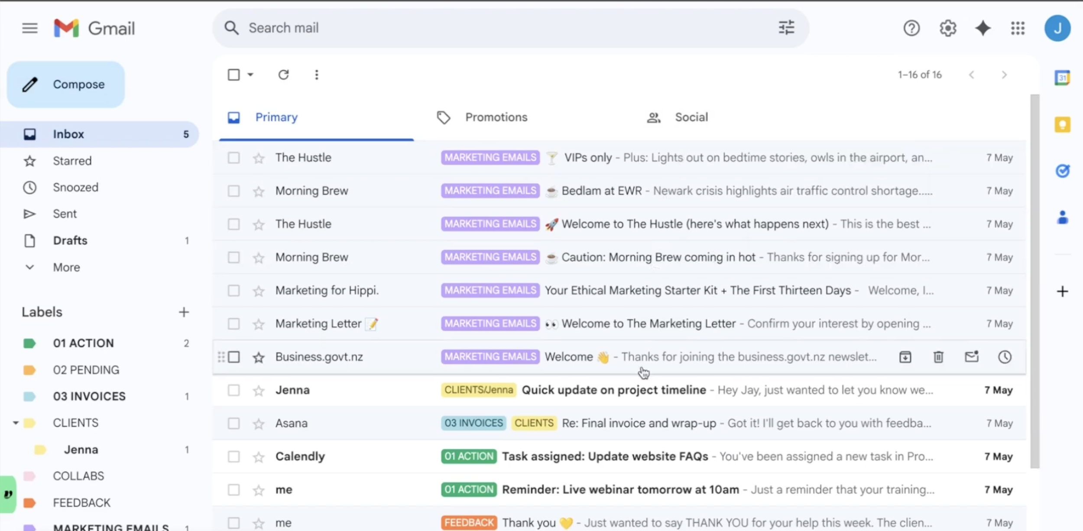Collapse the CLIENTS label tree
The height and width of the screenshot is (531, 1083).
[x=16, y=423]
